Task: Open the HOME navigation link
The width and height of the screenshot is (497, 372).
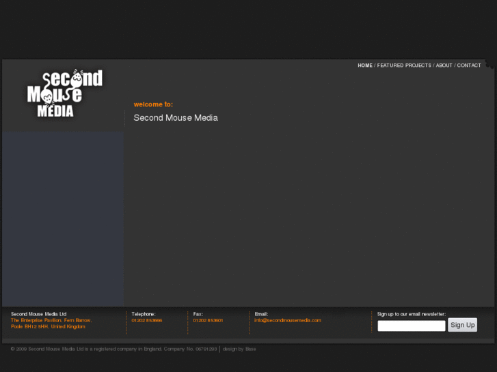Action: tap(365, 66)
